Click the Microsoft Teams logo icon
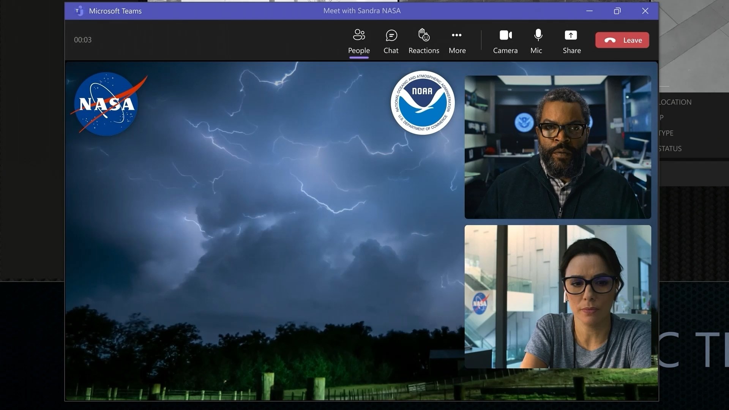This screenshot has width=729, height=410. click(79, 11)
